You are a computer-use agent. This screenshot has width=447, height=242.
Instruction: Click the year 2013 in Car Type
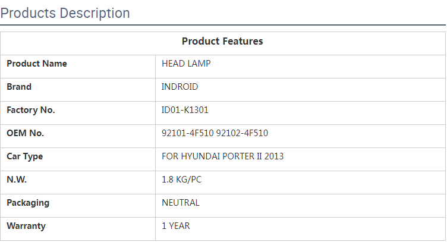tap(274, 156)
